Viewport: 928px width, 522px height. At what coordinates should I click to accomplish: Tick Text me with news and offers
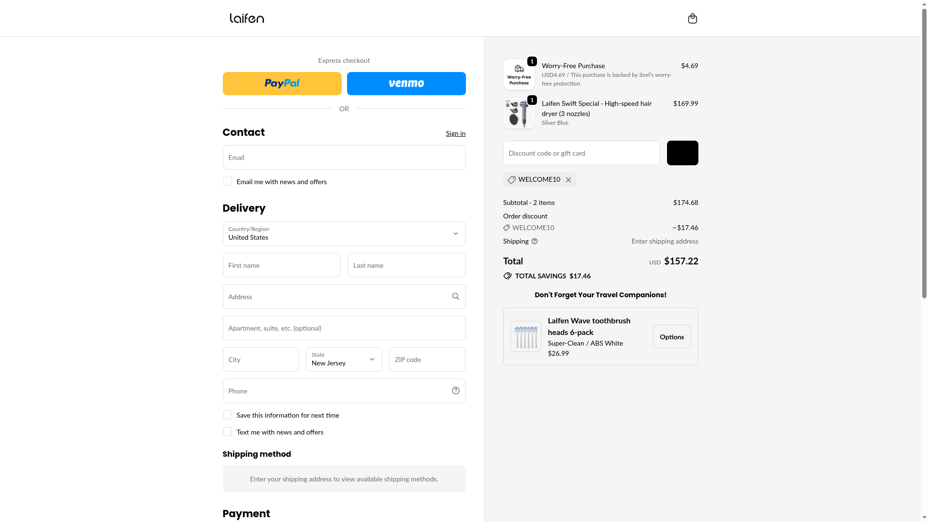point(228,432)
